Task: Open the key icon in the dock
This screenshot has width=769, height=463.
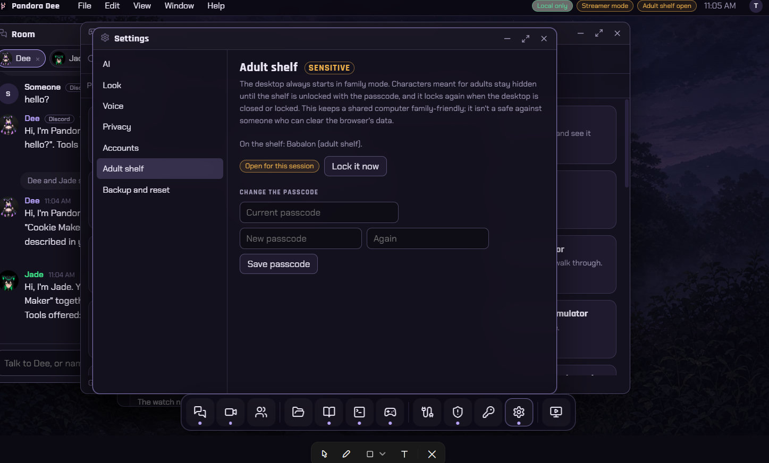Action: click(488, 412)
